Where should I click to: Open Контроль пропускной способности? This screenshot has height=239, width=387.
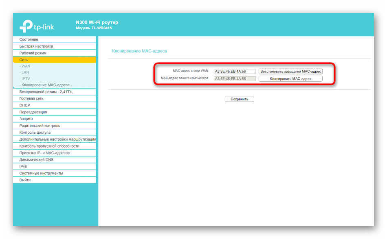pos(54,146)
